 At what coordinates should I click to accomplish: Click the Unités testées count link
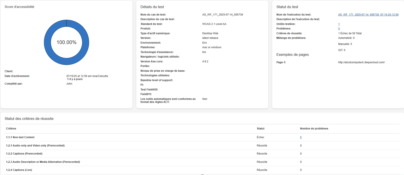[339, 24]
